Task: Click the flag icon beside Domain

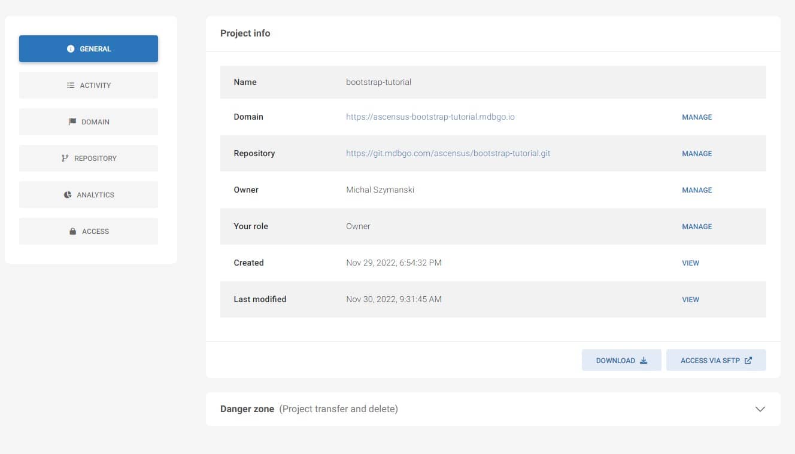Action: (x=72, y=122)
